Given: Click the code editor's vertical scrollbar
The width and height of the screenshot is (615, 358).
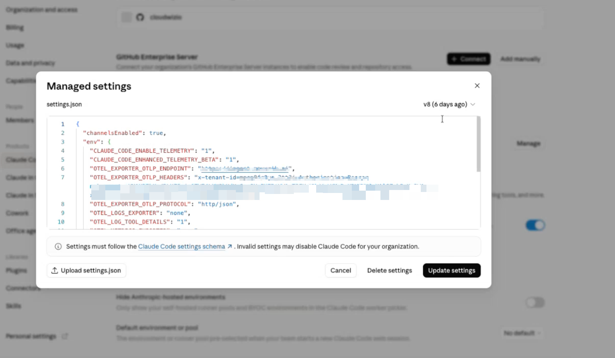Looking at the screenshot, I should click(478, 144).
